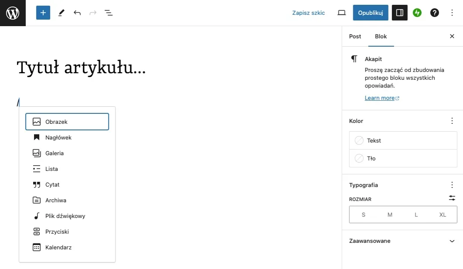Click the Tytuł artykułu title field
Image resolution: width=463 pixels, height=269 pixels.
coord(81,68)
